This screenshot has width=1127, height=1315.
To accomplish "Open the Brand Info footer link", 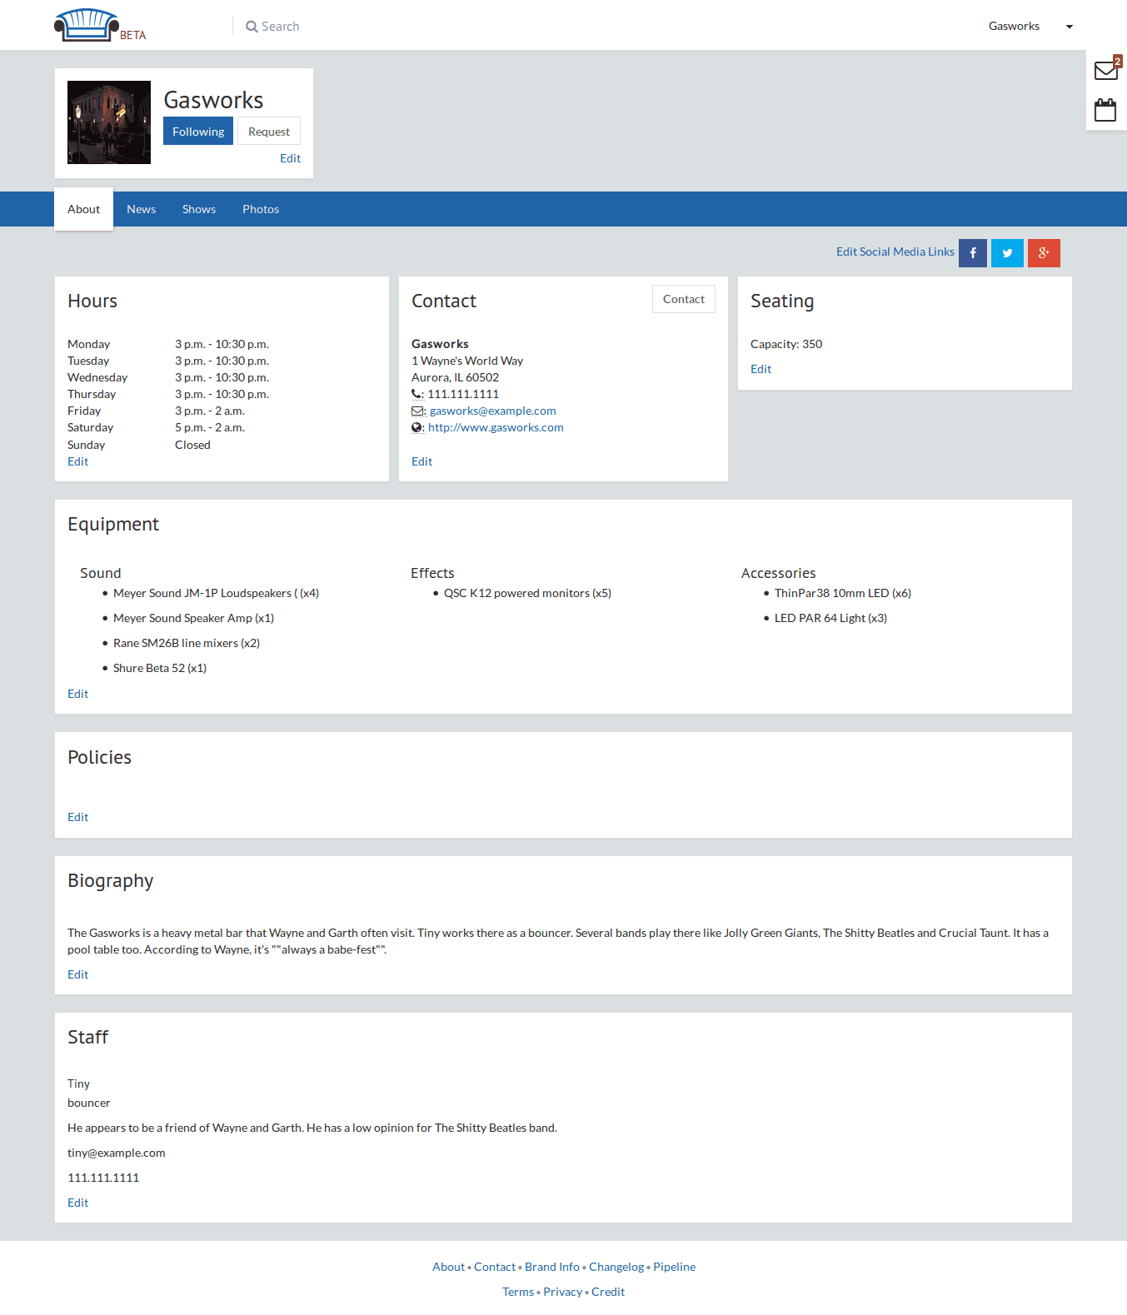I will pyautogui.click(x=552, y=1267).
